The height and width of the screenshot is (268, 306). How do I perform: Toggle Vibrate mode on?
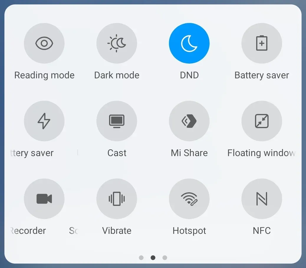(117, 199)
